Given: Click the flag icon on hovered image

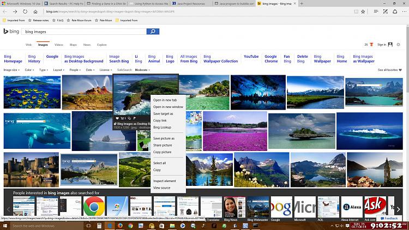Looking at the screenshot, I should [135, 118].
